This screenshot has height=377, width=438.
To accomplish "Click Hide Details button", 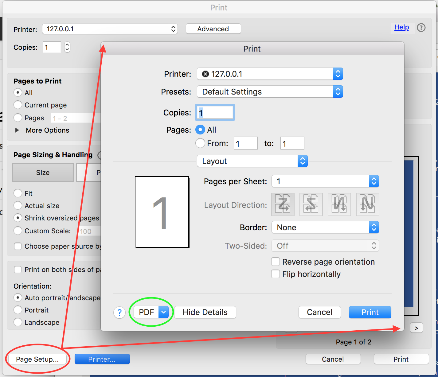I will [205, 312].
